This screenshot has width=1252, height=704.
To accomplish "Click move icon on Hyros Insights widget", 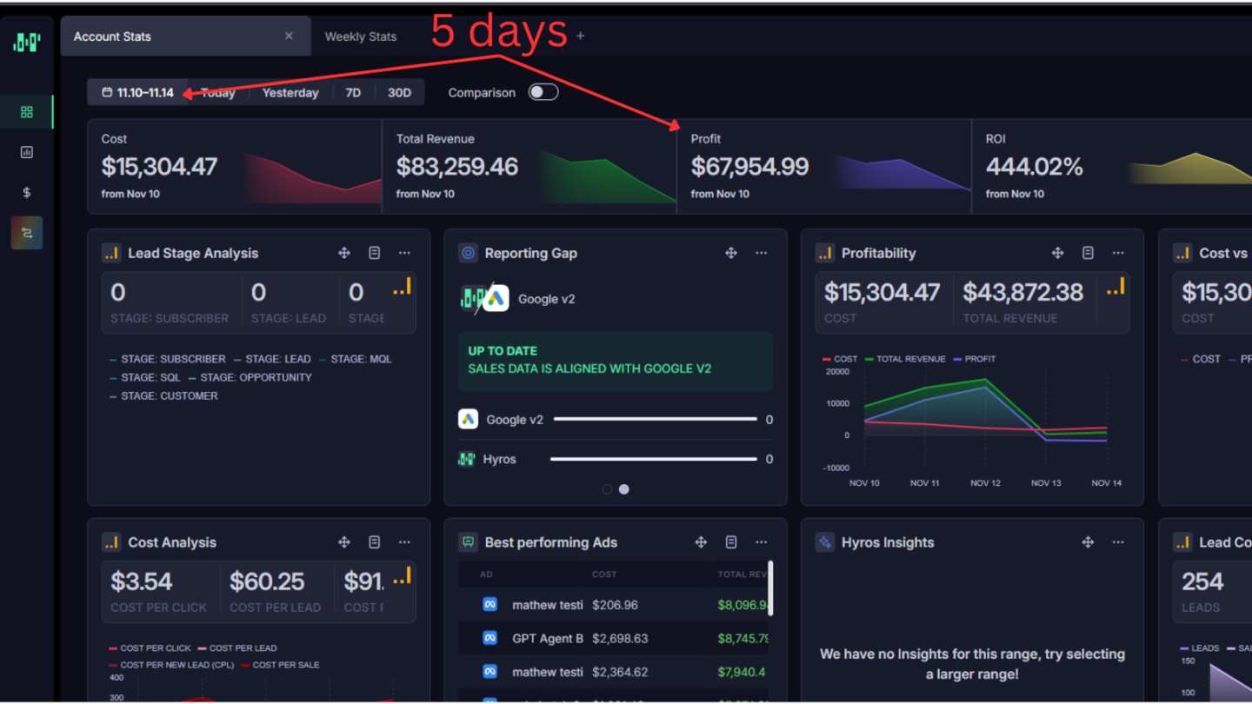I will (x=1088, y=542).
